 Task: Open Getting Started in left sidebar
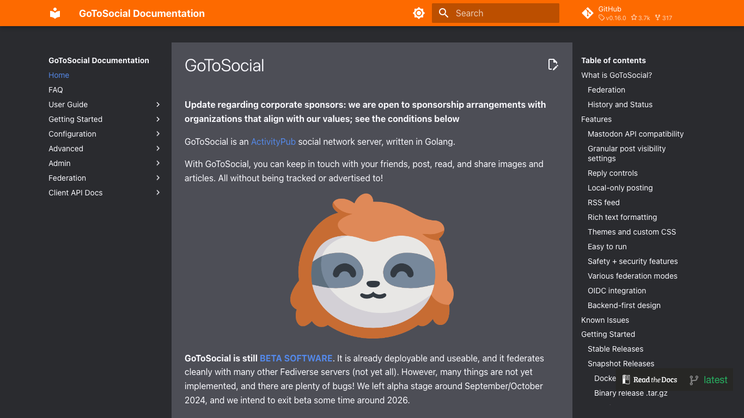pos(75,119)
